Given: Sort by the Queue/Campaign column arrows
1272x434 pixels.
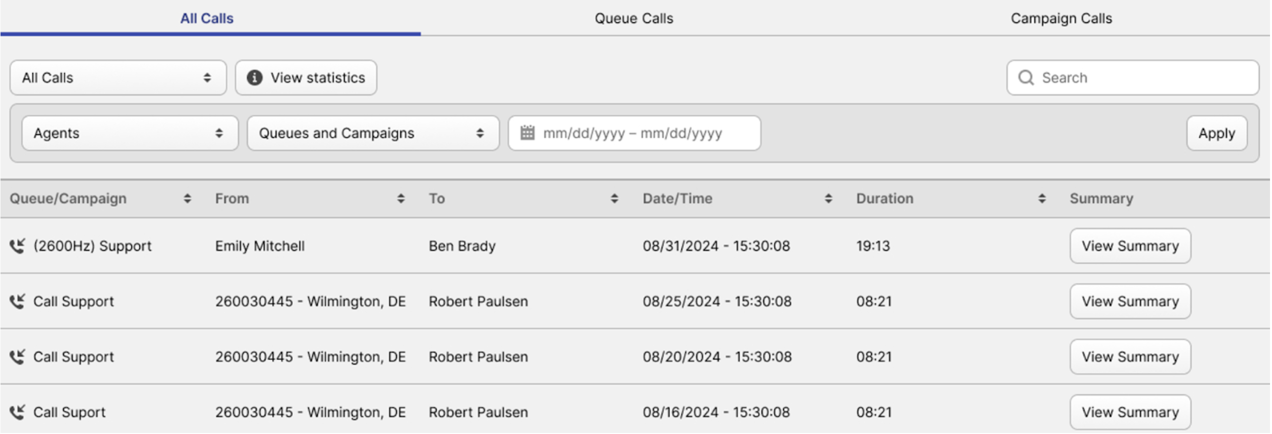Looking at the screenshot, I should (x=187, y=199).
